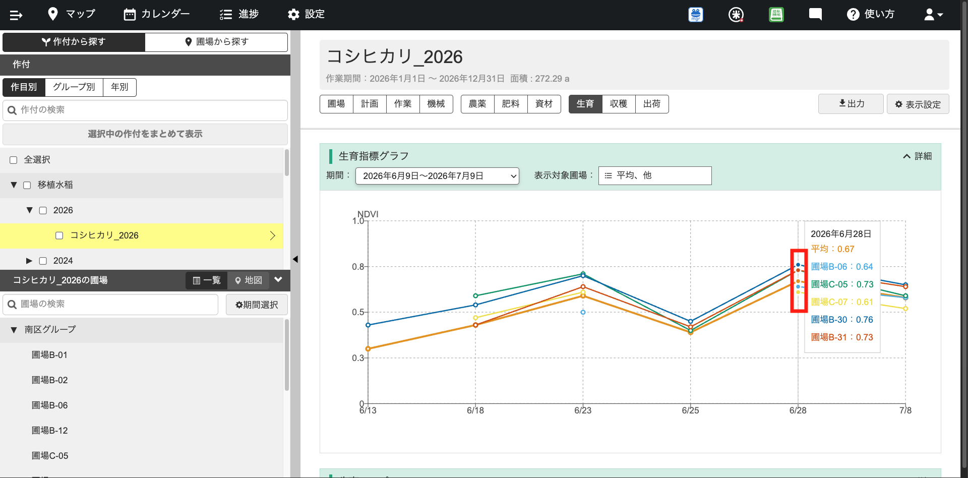Collapse the 詳細 section chevron
The image size is (968, 478).
(x=906, y=156)
